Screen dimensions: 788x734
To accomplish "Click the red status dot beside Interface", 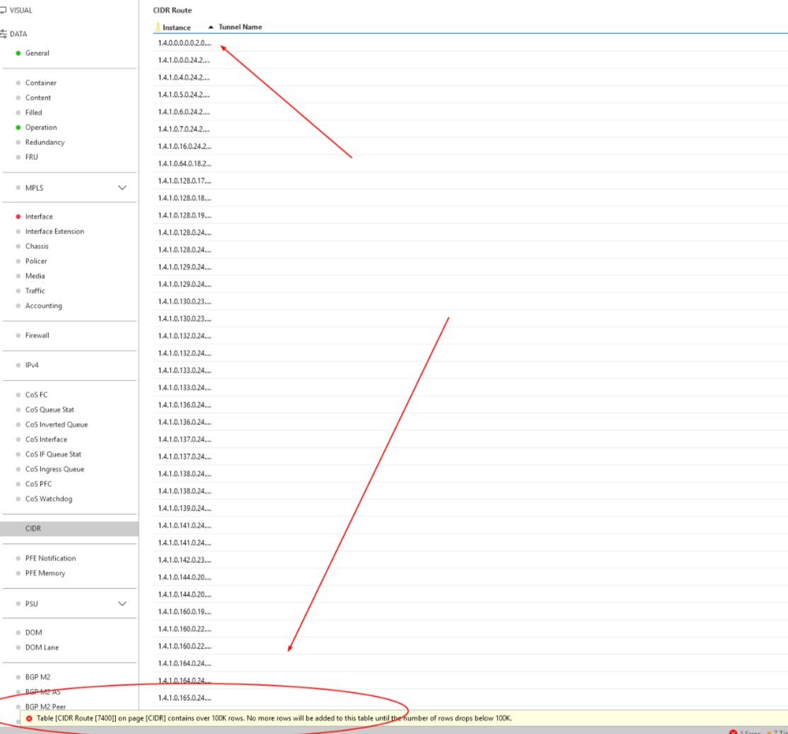I will pos(18,216).
